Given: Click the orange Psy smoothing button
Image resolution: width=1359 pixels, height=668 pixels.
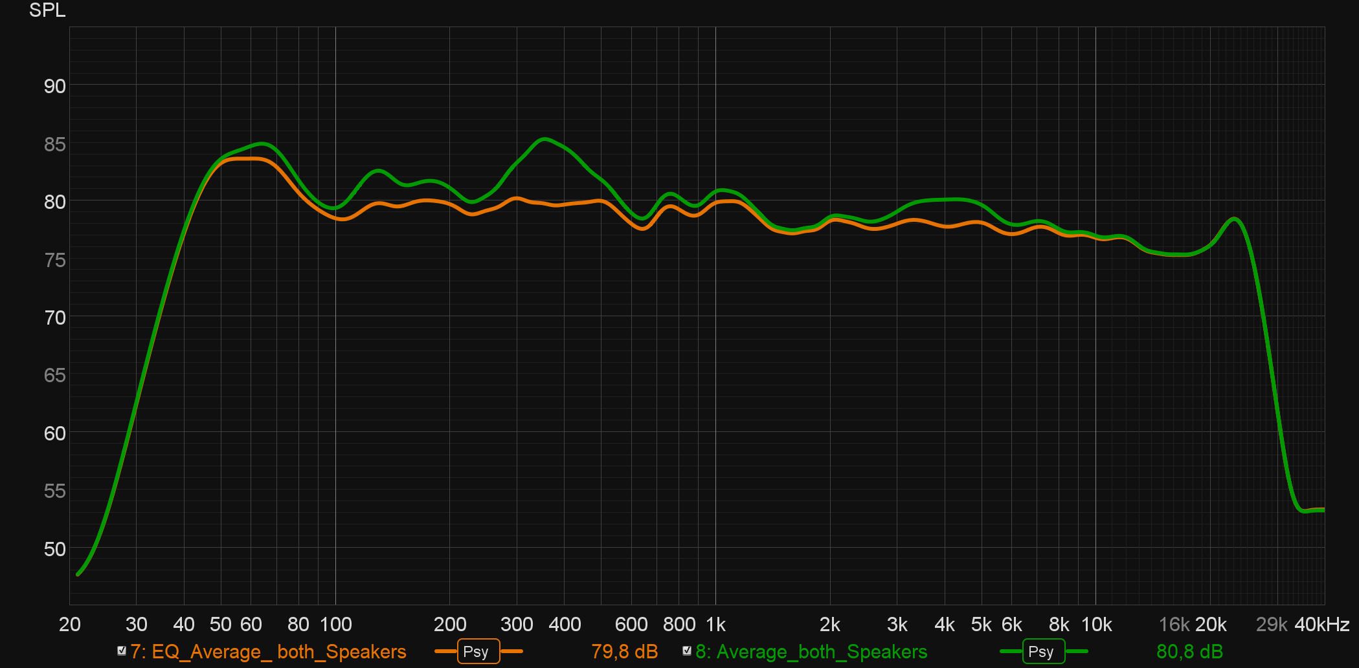Looking at the screenshot, I should (x=478, y=651).
